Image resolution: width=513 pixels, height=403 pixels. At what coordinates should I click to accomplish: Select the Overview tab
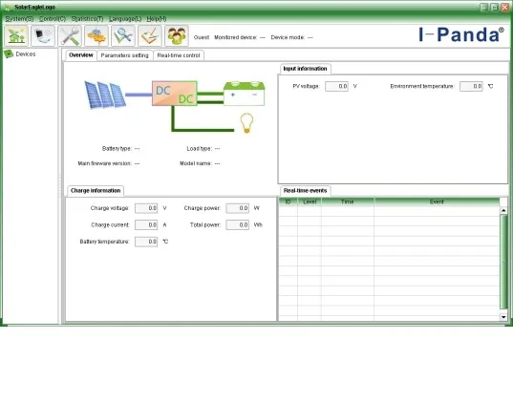(81, 55)
